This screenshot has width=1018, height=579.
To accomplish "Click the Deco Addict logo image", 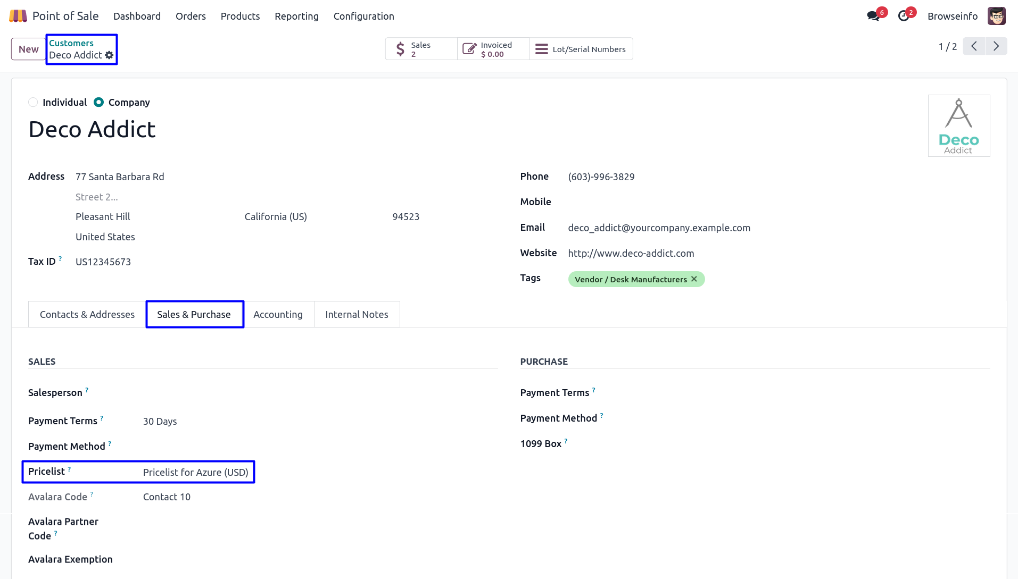I will tap(958, 125).
